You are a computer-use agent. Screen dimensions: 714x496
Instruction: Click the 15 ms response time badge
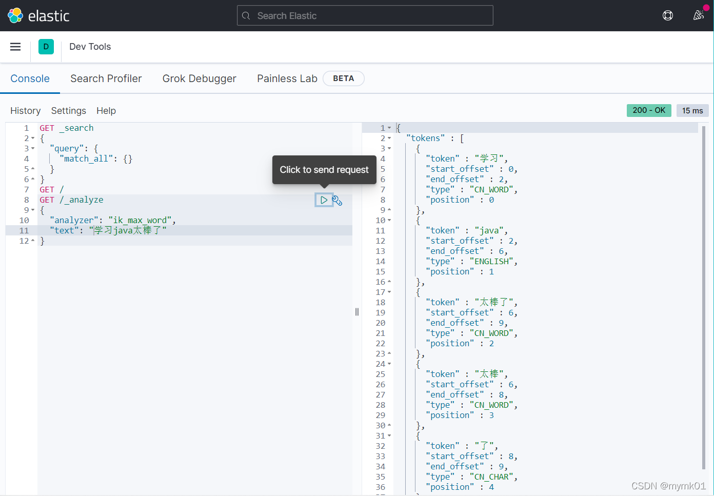(692, 110)
